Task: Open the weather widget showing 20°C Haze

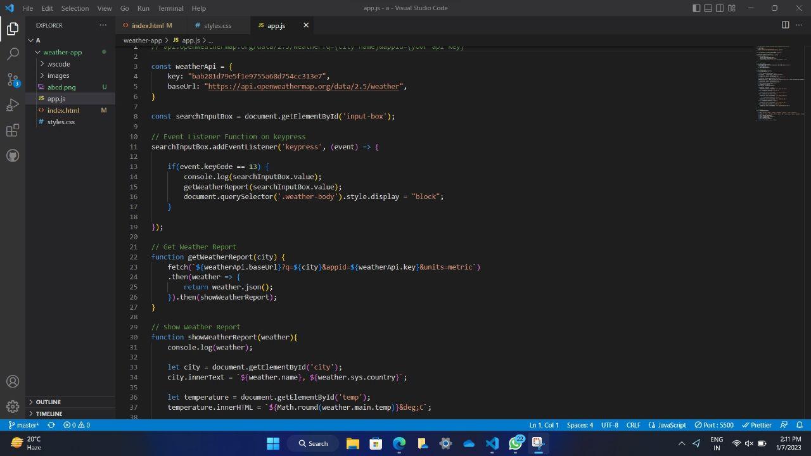Action: tap(27, 443)
